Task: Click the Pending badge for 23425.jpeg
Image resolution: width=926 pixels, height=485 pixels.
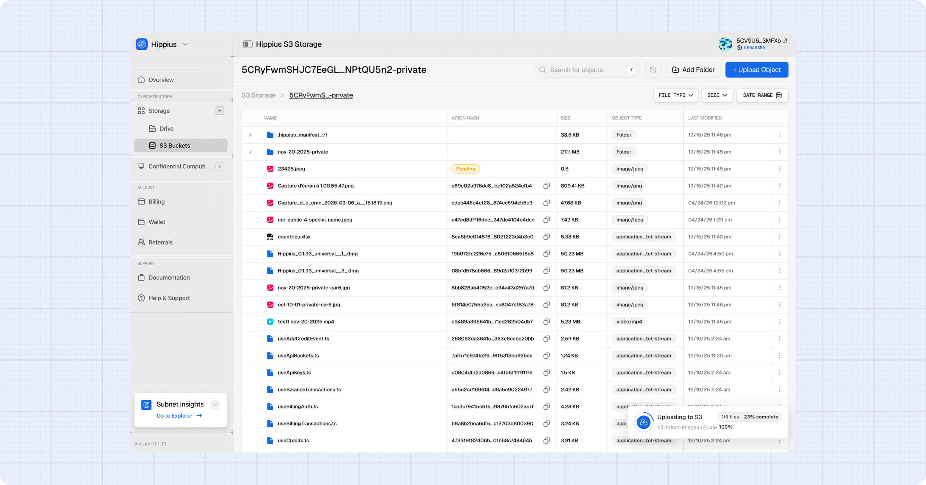Action: click(465, 169)
